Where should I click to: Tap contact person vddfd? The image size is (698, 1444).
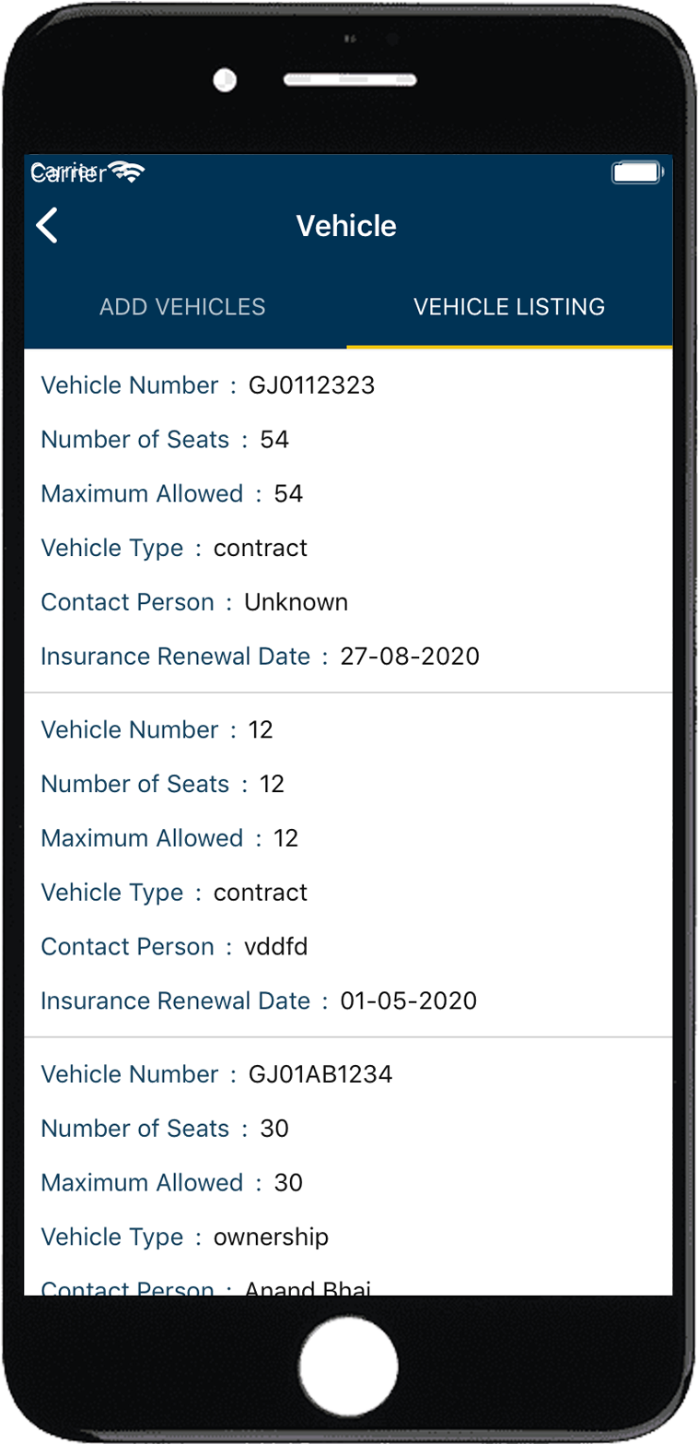click(x=275, y=947)
